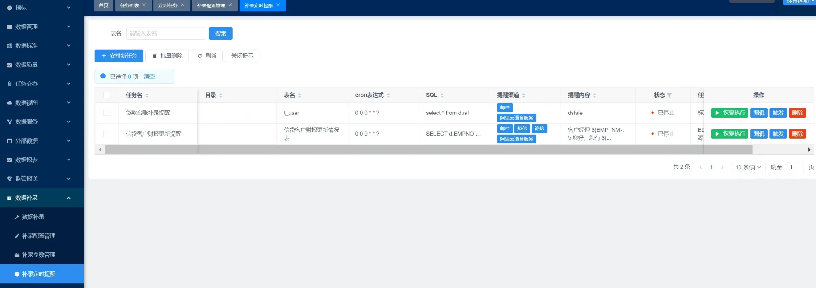Image resolution: width=816 pixels, height=288 pixels.
Task: Select checkbox for 信贷客户财报更新提醒 row
Action: pos(107,134)
